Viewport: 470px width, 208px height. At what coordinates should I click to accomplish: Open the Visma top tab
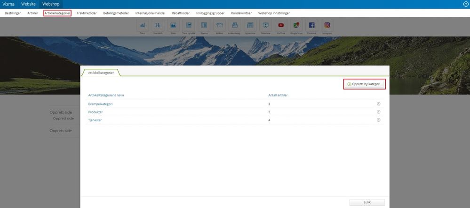pos(8,4)
